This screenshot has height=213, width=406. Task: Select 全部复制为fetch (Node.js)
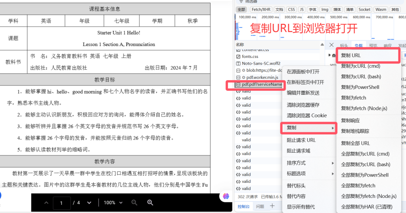pyautogui.click(x=369, y=196)
